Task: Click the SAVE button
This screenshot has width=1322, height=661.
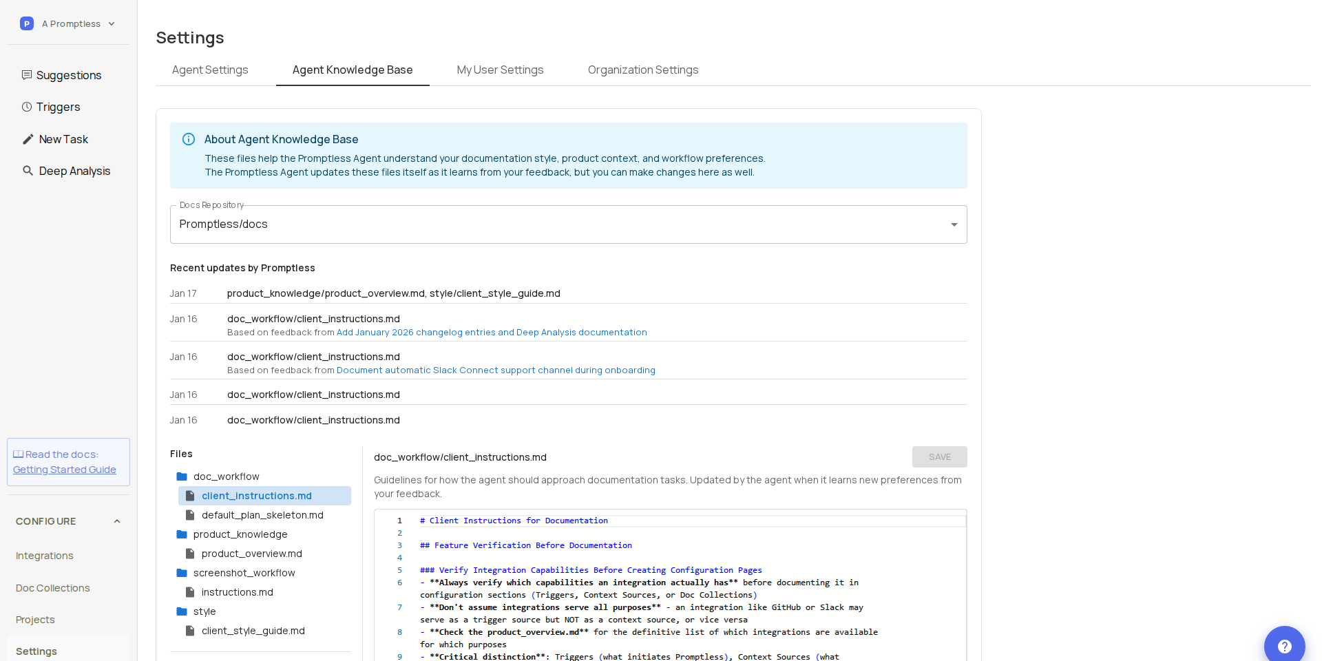Action: [x=939, y=457]
